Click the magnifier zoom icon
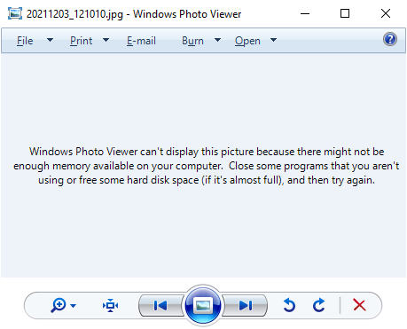Viewport: 407px width, 329px height. click(x=59, y=305)
